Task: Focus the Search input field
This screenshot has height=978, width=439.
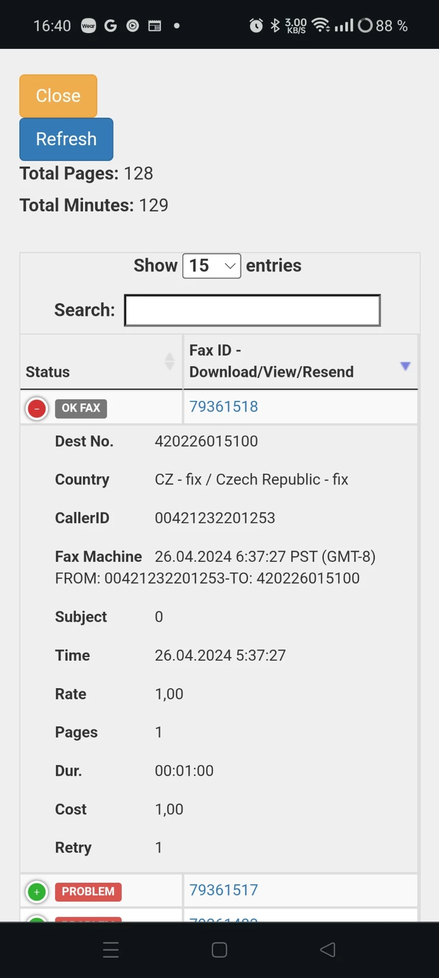Action: [x=252, y=310]
